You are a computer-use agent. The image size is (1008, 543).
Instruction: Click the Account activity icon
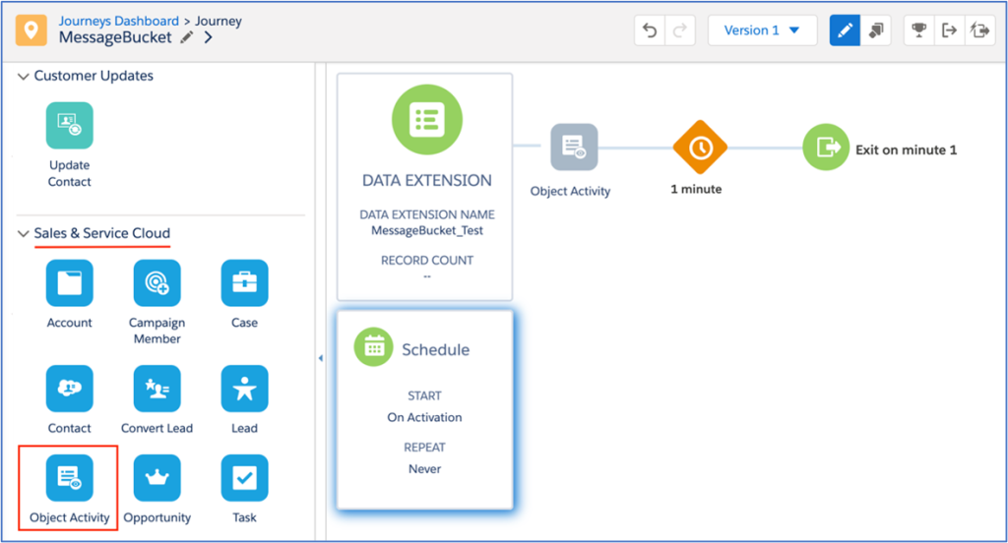pos(69,283)
